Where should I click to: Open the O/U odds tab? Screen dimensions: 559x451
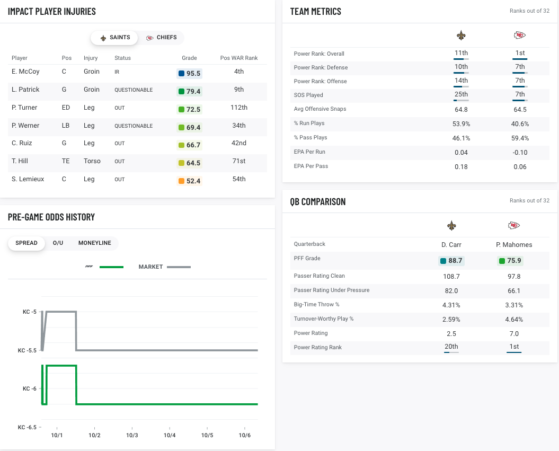[x=58, y=243]
